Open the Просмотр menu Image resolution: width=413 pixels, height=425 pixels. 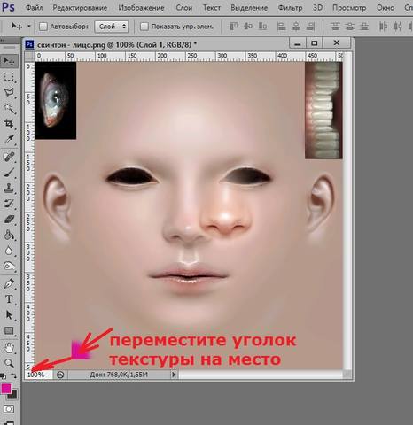tap(349, 8)
